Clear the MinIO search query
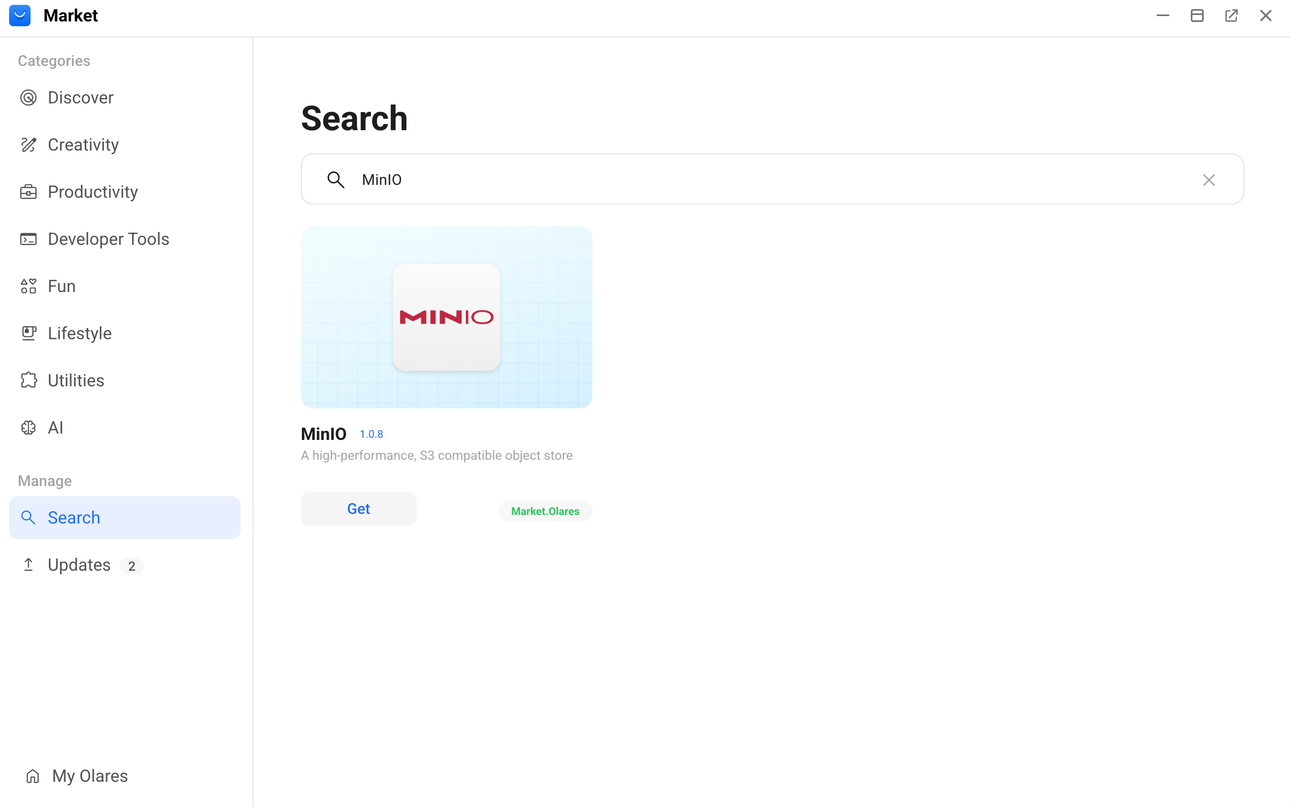This screenshot has width=1290, height=807. pyautogui.click(x=1209, y=180)
